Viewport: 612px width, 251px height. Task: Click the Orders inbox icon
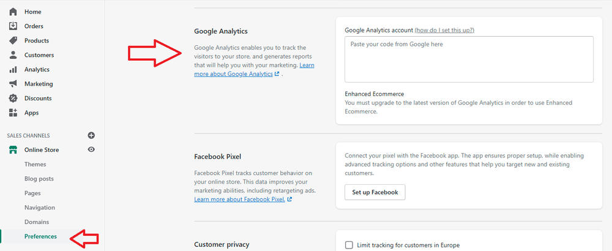coord(13,26)
